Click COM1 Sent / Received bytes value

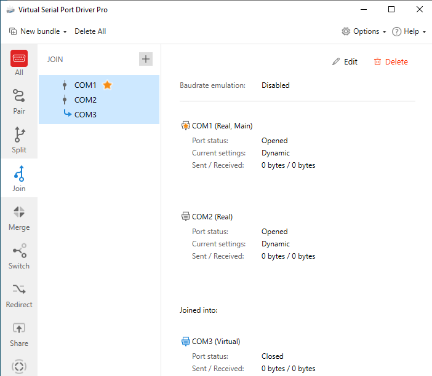coord(288,165)
